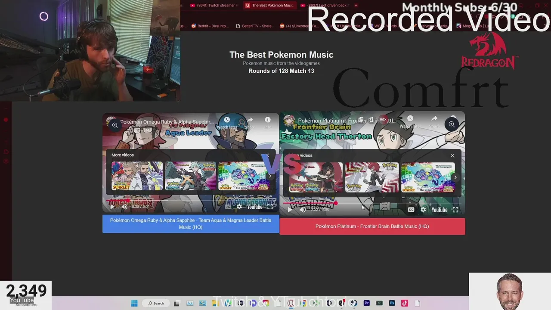Open the Windows Start menu
The height and width of the screenshot is (310, 551).
(x=134, y=303)
